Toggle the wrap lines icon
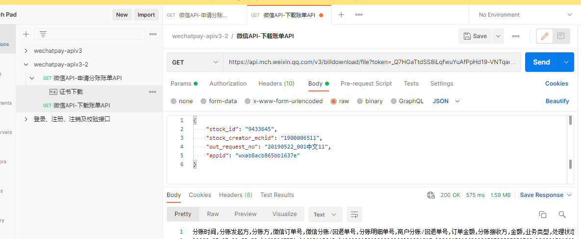Screen dimensions: 581x239 [x=354, y=215]
